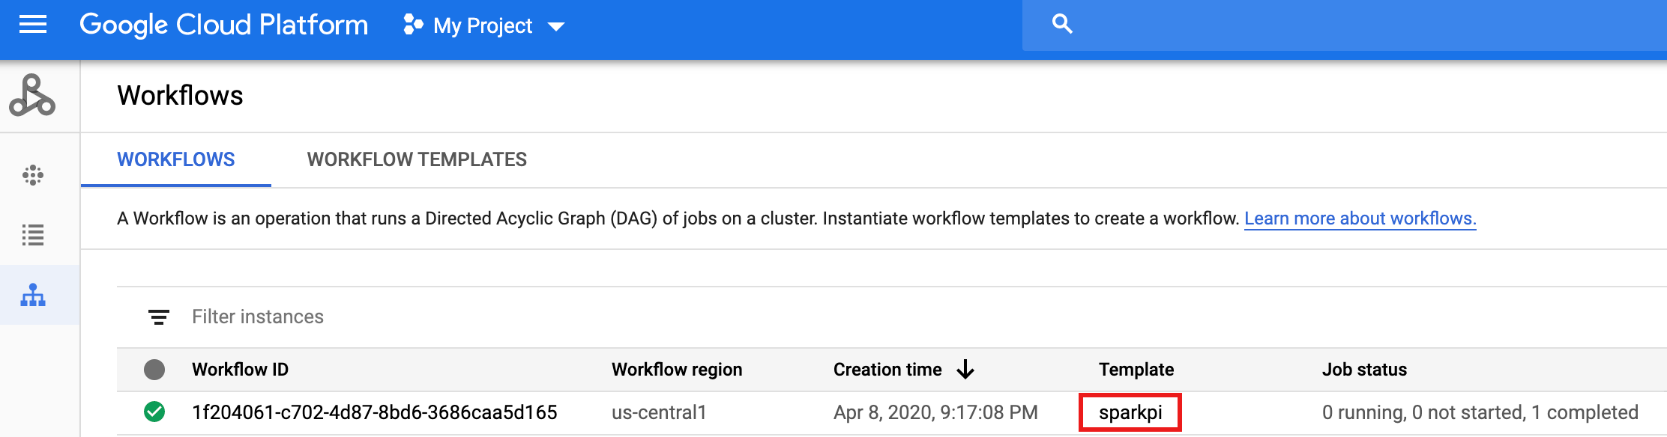Select the Workflows sidebar icon
The width and height of the screenshot is (1667, 437).
(33, 296)
